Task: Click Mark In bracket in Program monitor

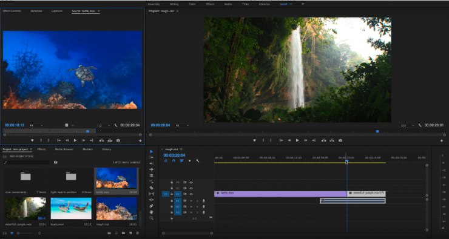Action: click(x=263, y=140)
